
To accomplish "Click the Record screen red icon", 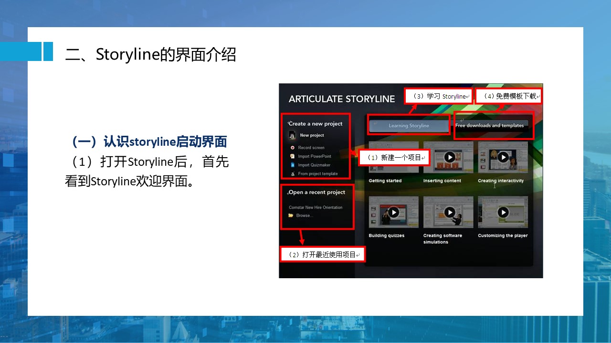I will (293, 148).
